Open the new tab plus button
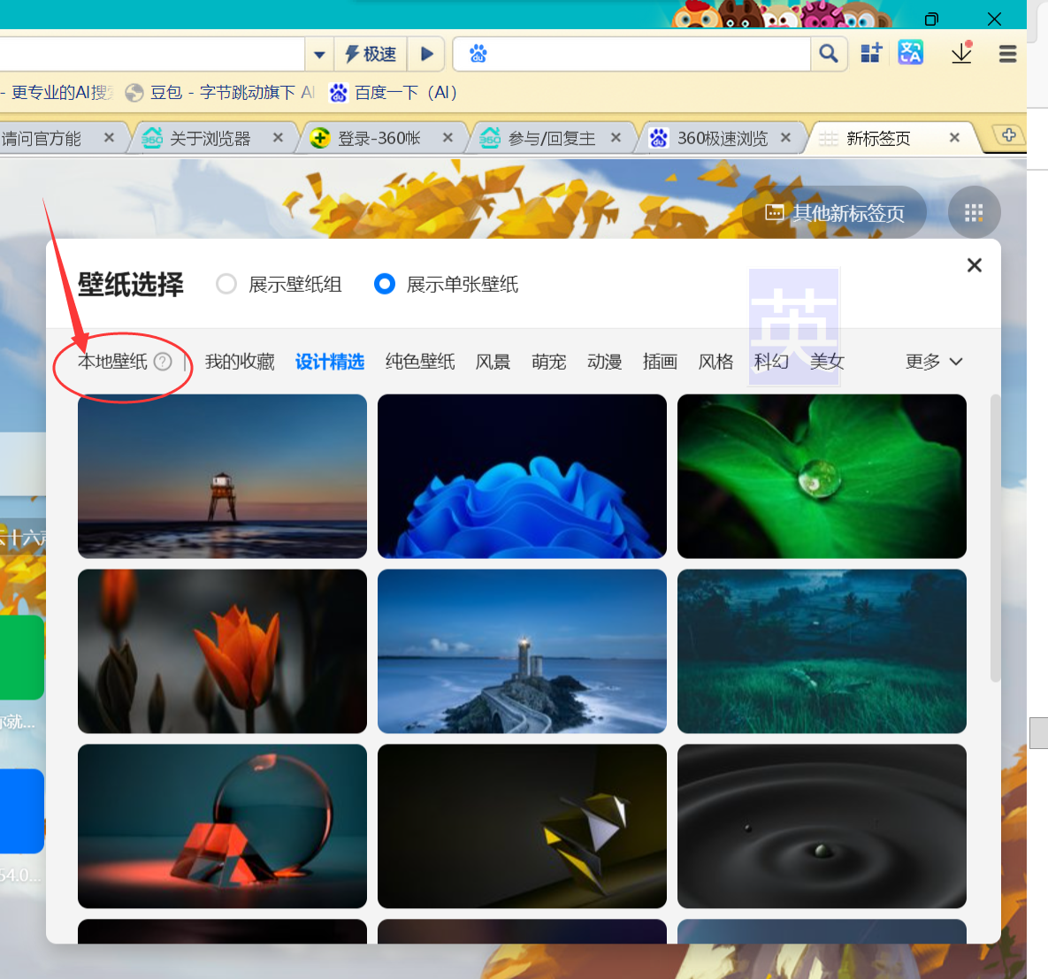The height and width of the screenshot is (979, 1048). pos(1008,135)
